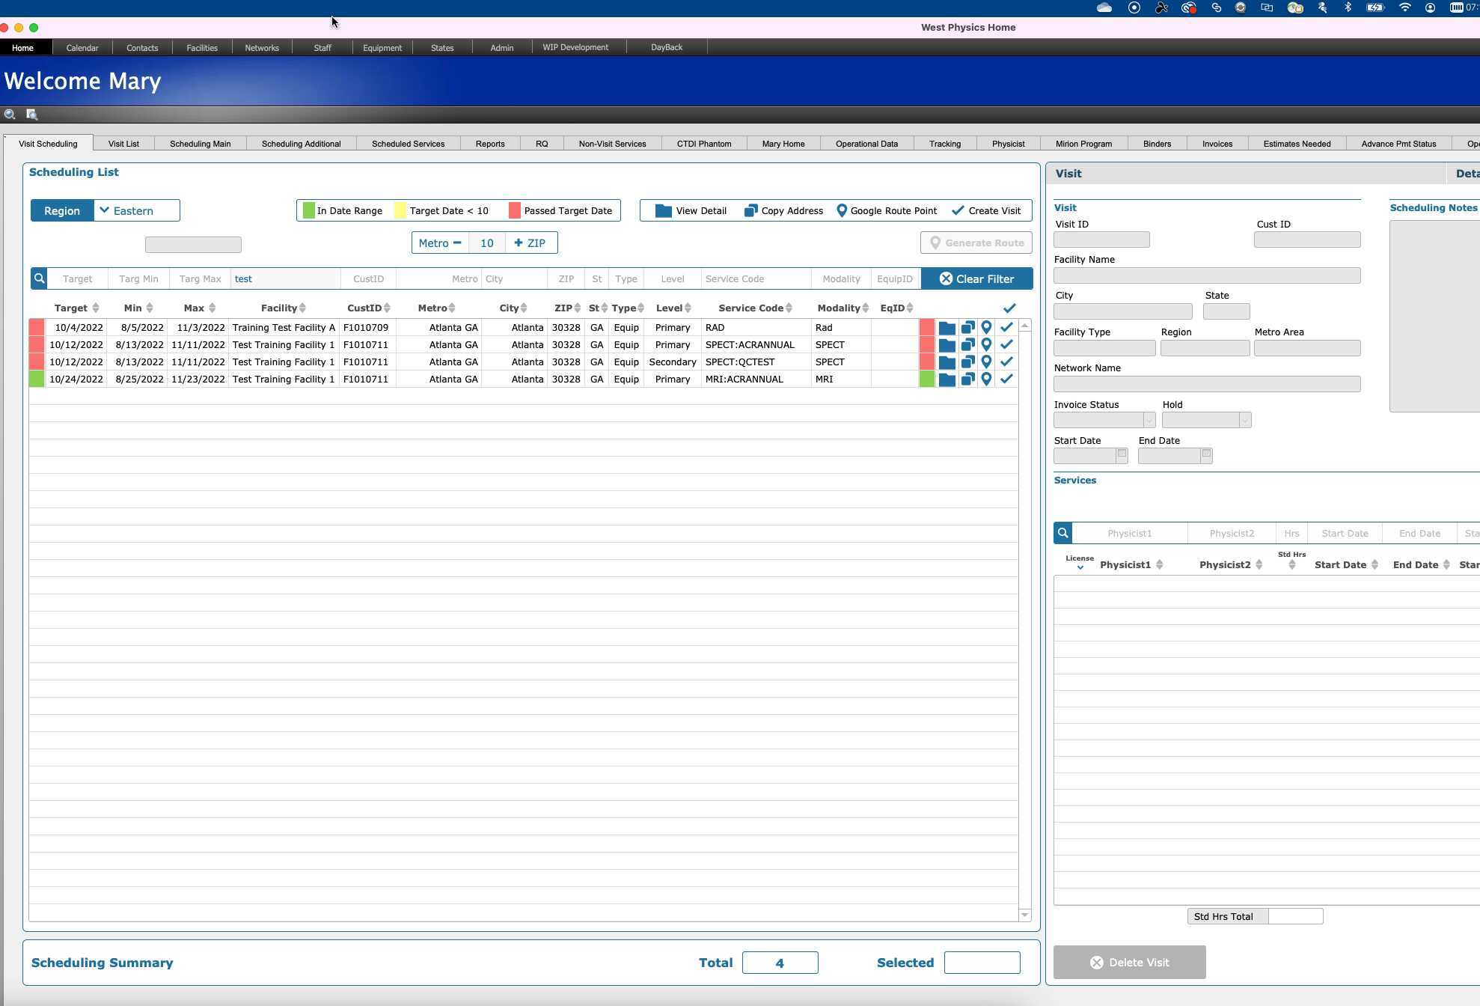Toggle select-all checkmark in column header

(1009, 308)
